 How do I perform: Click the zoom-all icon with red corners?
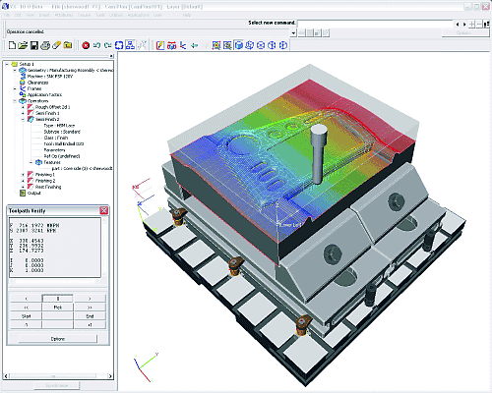pos(215,45)
